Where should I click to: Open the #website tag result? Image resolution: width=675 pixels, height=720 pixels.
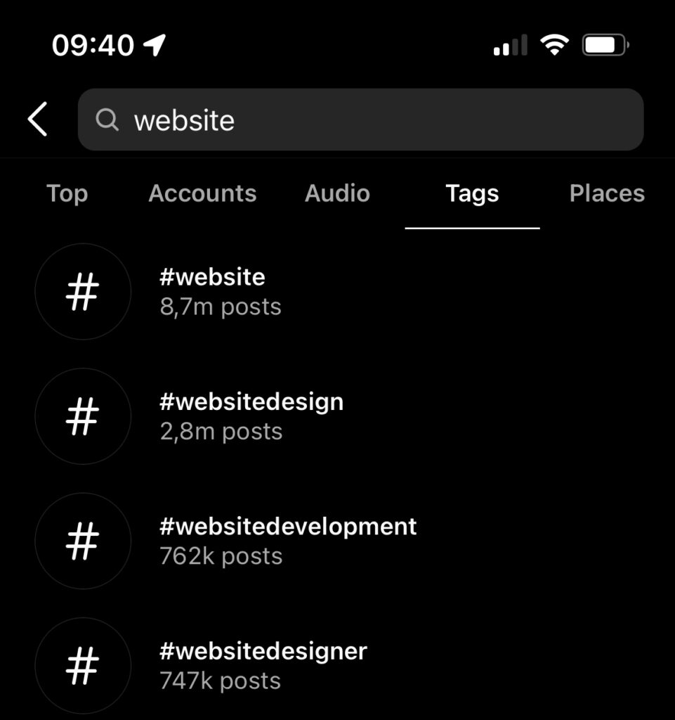tap(337, 292)
